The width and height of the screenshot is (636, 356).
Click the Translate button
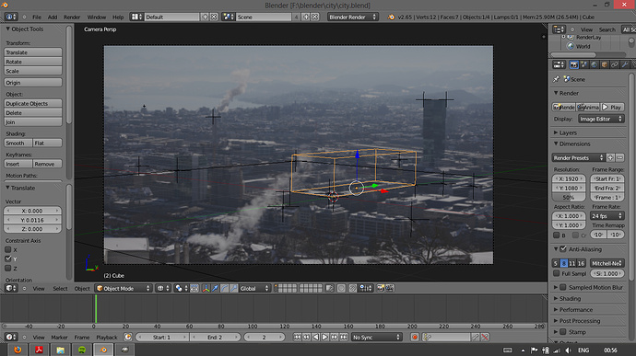click(33, 52)
